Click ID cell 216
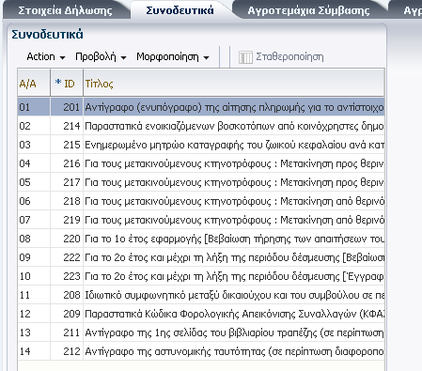Image resolution: width=422 pixels, height=371 pixels. (x=67, y=163)
